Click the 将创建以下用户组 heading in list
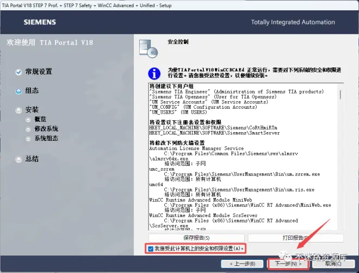The height and width of the screenshot is (273, 359). point(171,86)
